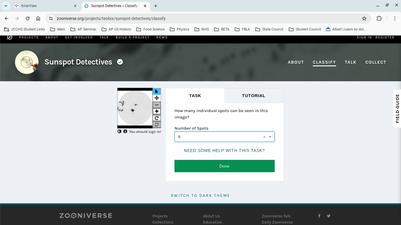Click SWITCH TO DARK THEME

point(200,196)
